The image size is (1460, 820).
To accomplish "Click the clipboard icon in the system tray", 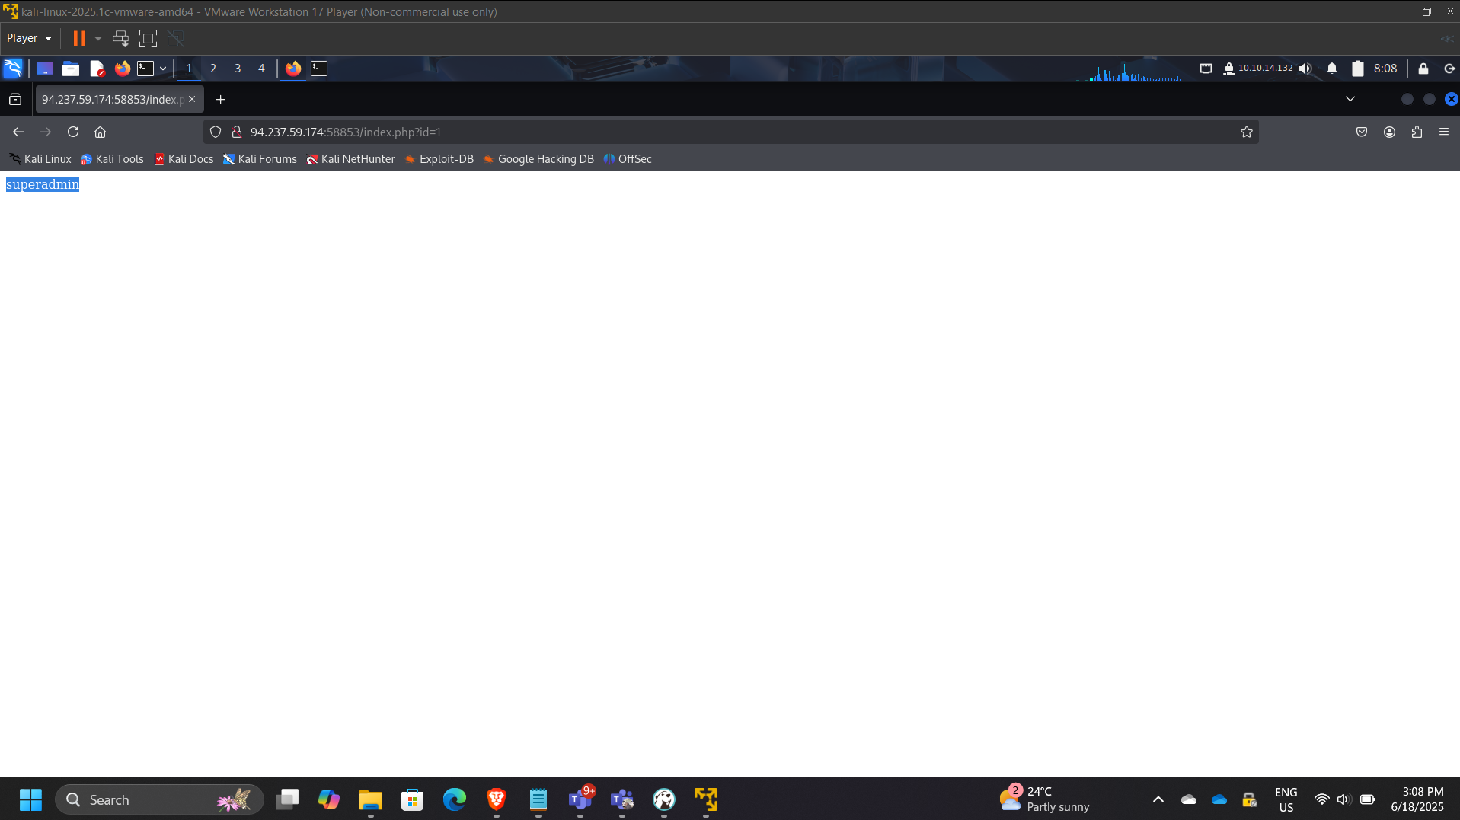I will pos(1357,69).
